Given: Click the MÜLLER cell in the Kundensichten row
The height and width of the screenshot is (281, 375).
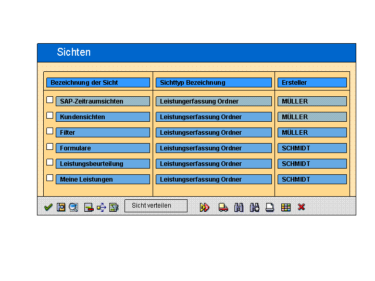Looking at the screenshot, I should 312,117.
